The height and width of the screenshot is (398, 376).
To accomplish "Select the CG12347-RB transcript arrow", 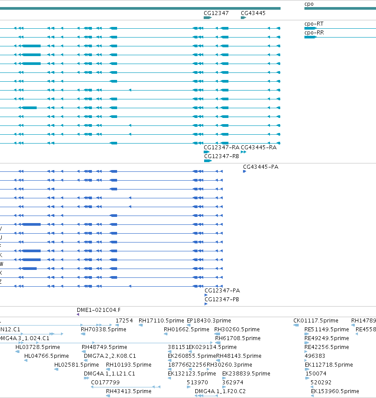I will (208, 161).
